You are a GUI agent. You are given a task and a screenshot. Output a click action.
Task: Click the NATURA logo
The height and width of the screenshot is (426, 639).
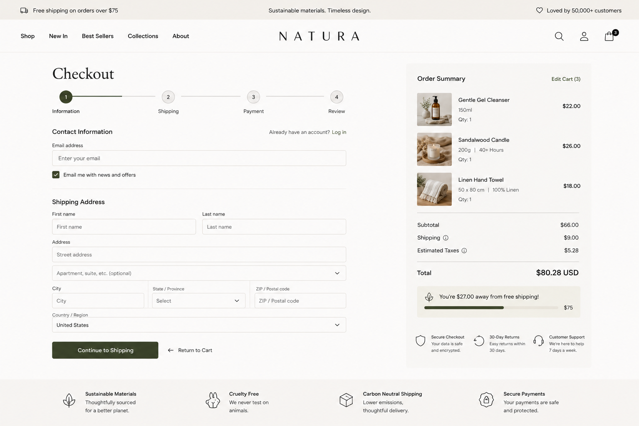[x=319, y=36]
